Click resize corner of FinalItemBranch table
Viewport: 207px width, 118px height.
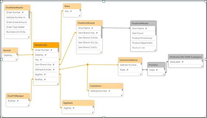tap(101, 52)
